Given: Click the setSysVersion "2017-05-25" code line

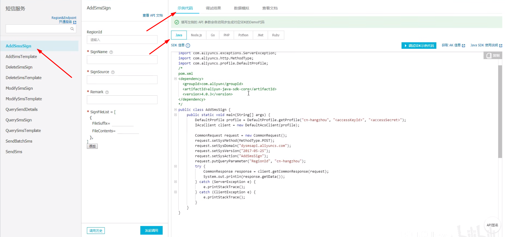Looking at the screenshot, I should tap(232, 151).
